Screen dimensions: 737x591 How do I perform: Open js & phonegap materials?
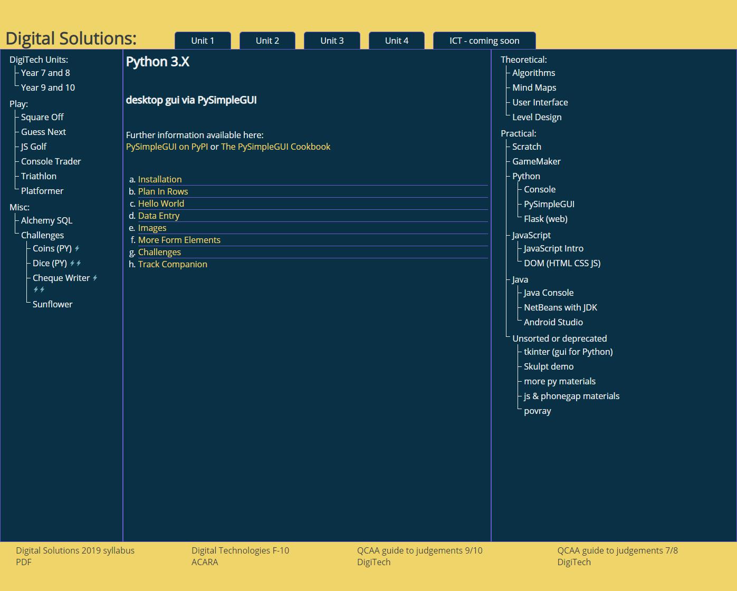coord(571,396)
